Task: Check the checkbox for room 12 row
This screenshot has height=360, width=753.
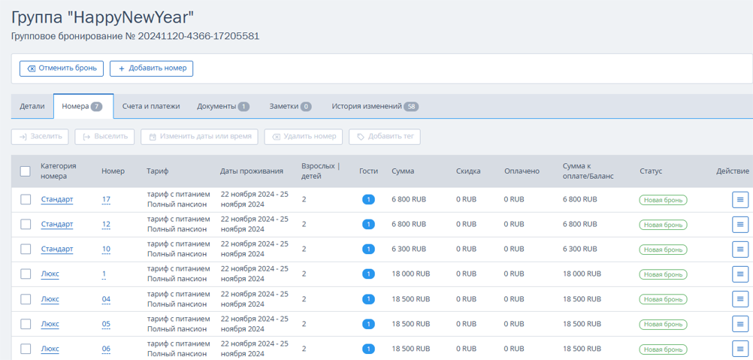Action: click(x=26, y=224)
